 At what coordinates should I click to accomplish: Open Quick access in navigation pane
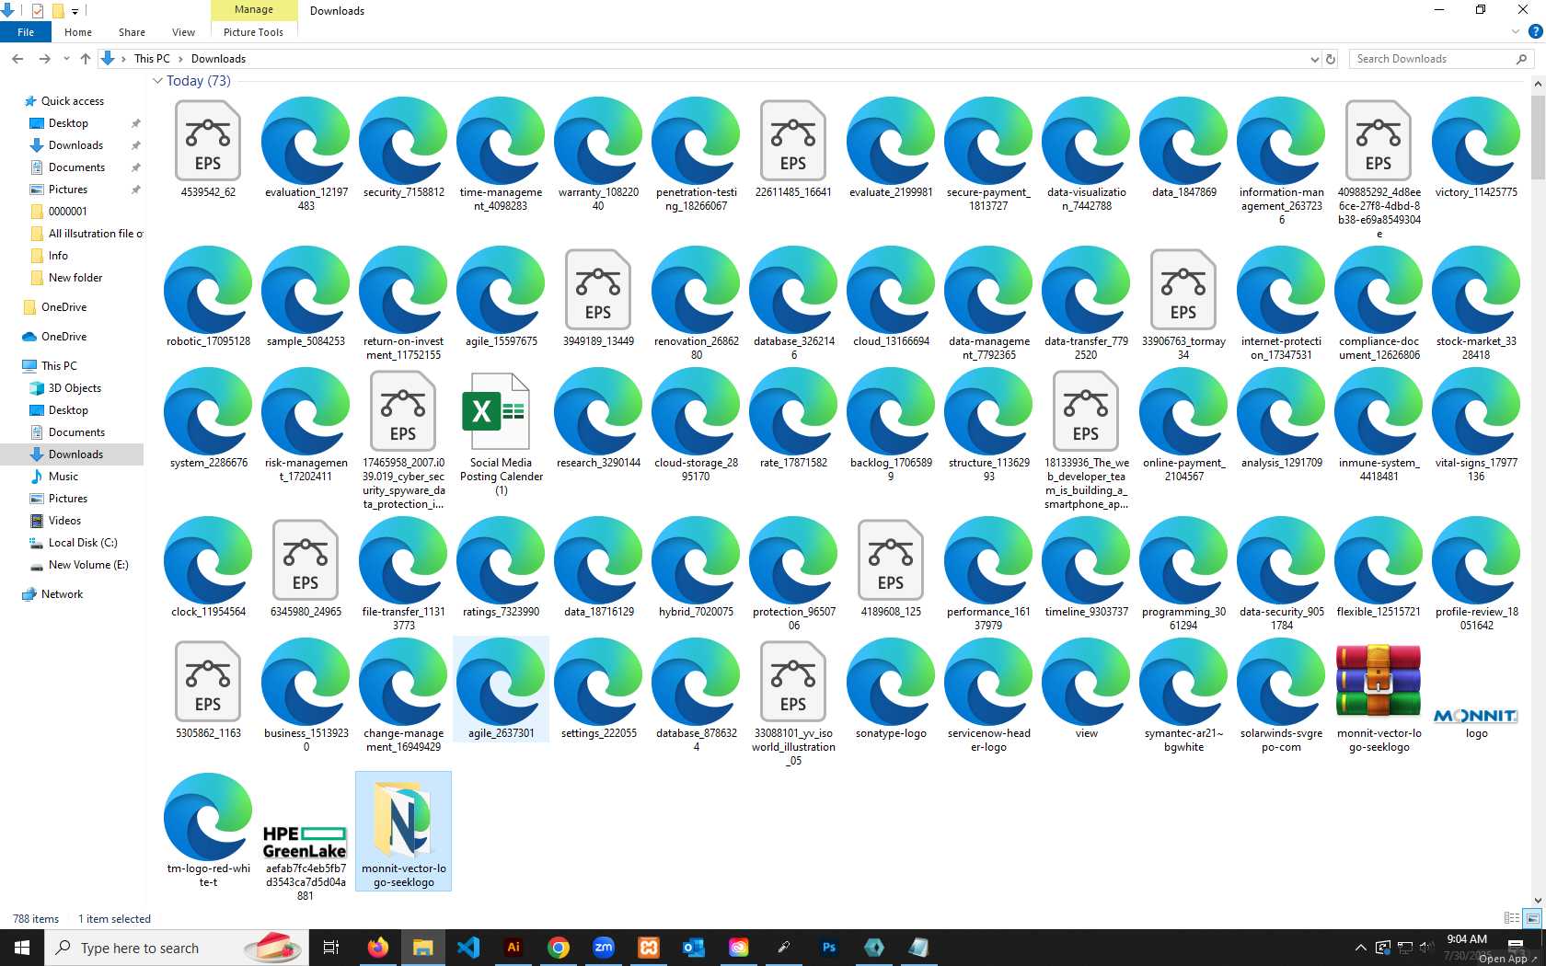click(73, 101)
